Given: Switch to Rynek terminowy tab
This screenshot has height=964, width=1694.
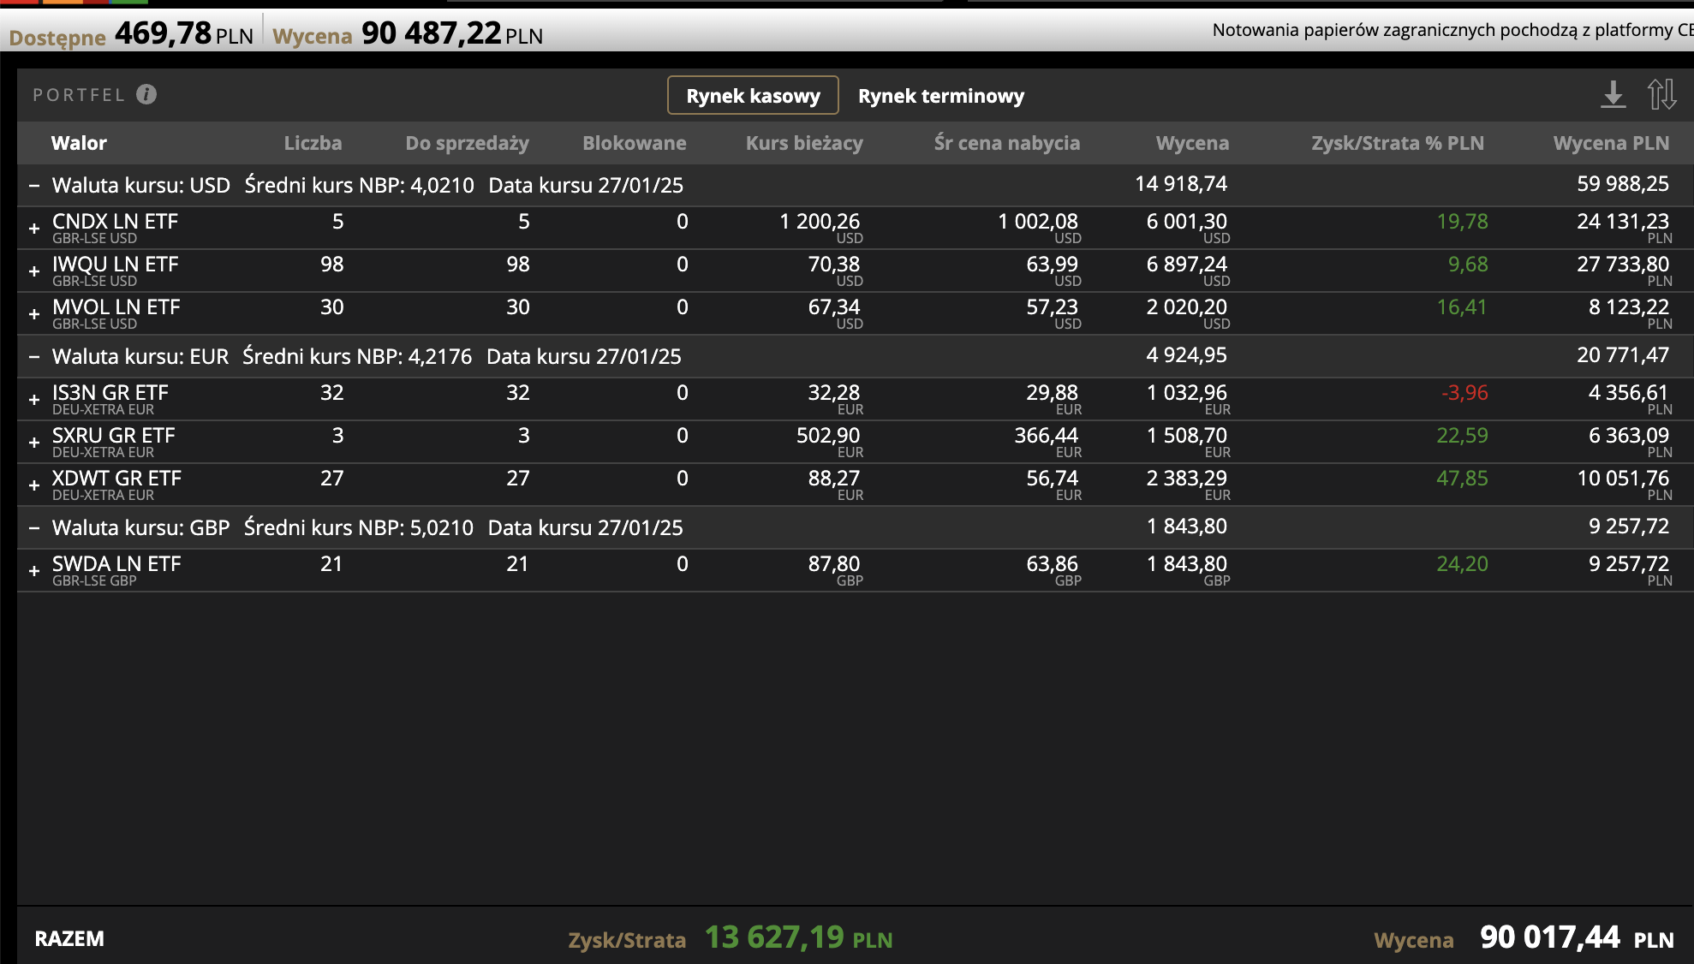Looking at the screenshot, I should pos(940,96).
